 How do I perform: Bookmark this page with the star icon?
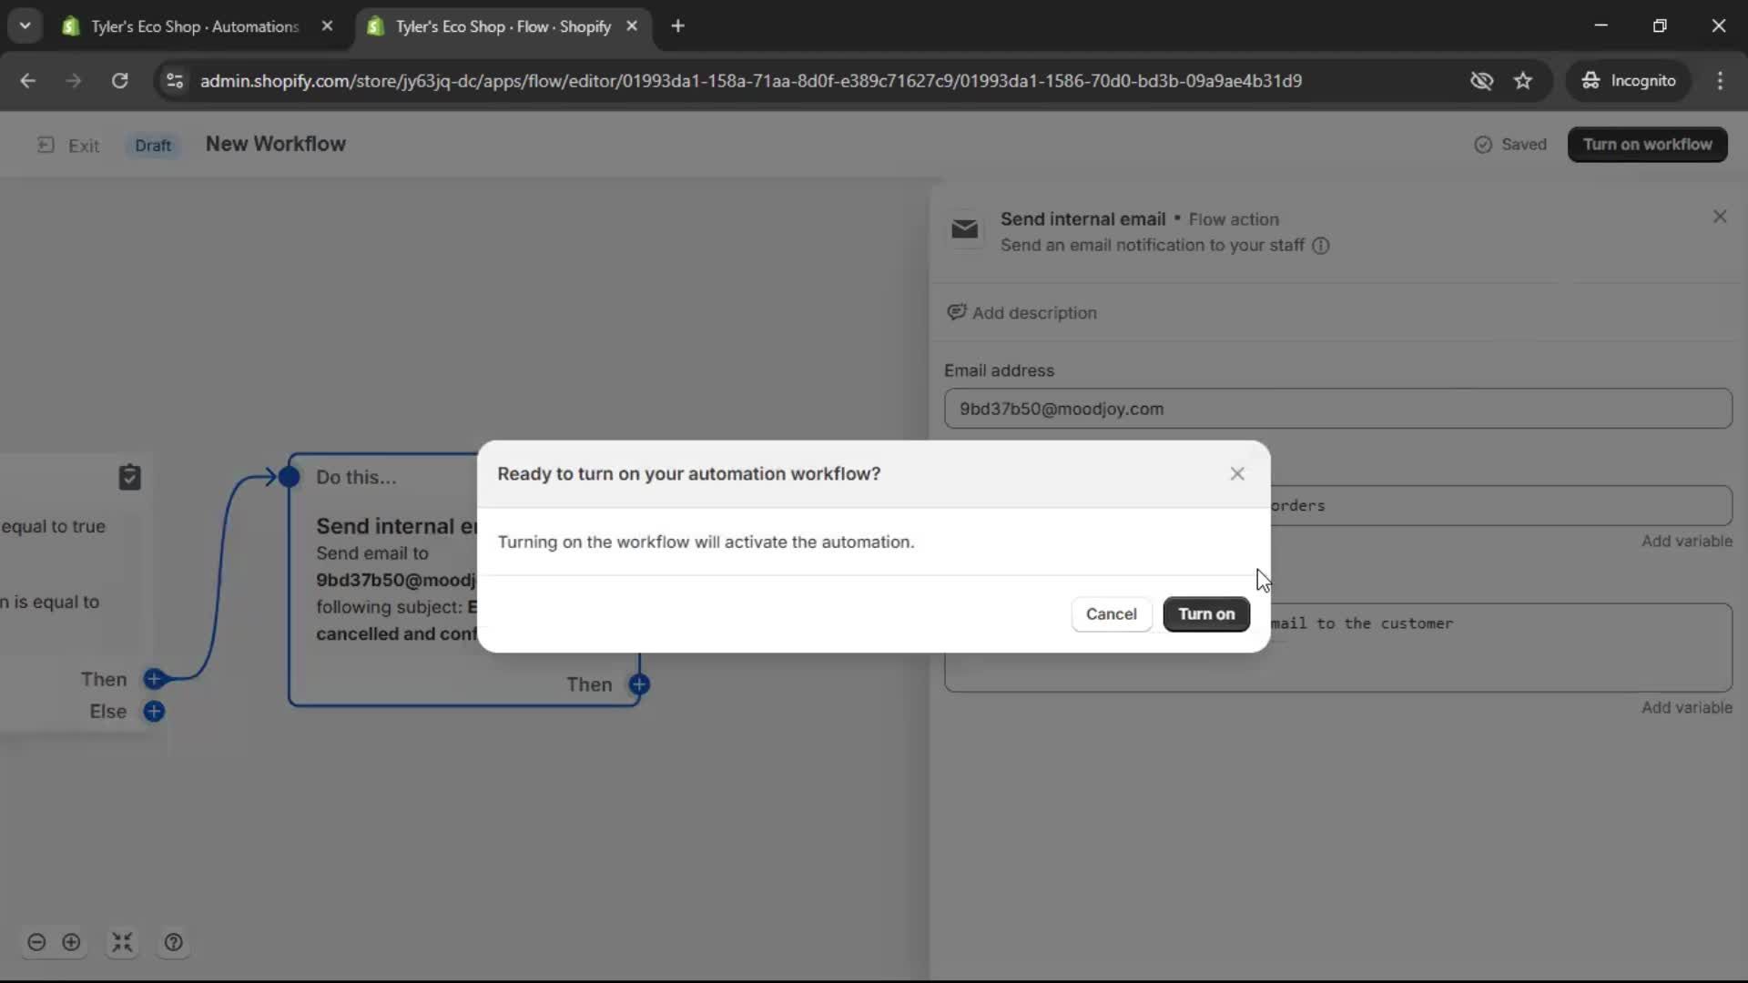tap(1523, 80)
